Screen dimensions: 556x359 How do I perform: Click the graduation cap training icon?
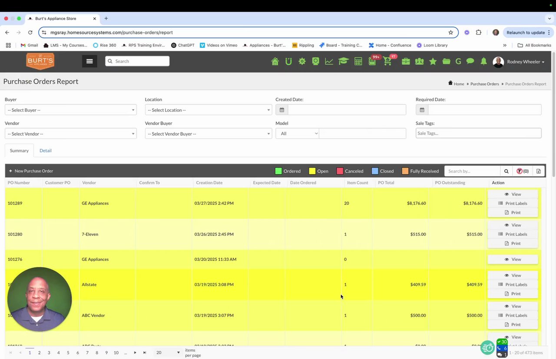click(x=343, y=62)
